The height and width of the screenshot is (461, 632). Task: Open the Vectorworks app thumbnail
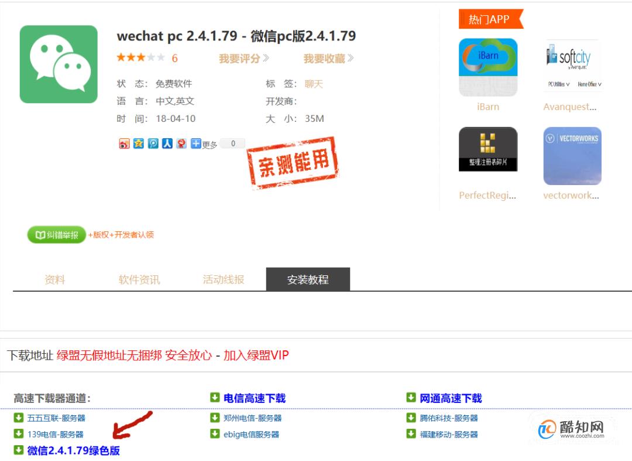pyautogui.click(x=572, y=156)
